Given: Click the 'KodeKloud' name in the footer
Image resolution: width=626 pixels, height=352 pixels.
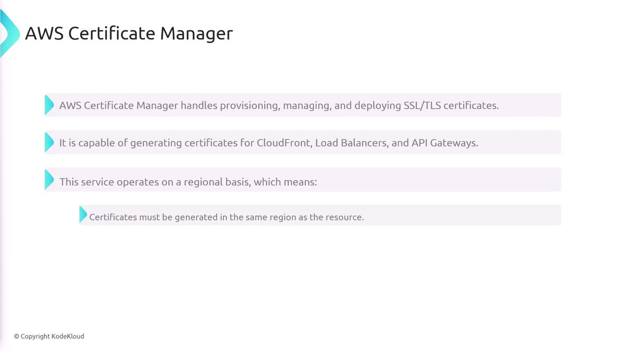Looking at the screenshot, I should click(68, 336).
